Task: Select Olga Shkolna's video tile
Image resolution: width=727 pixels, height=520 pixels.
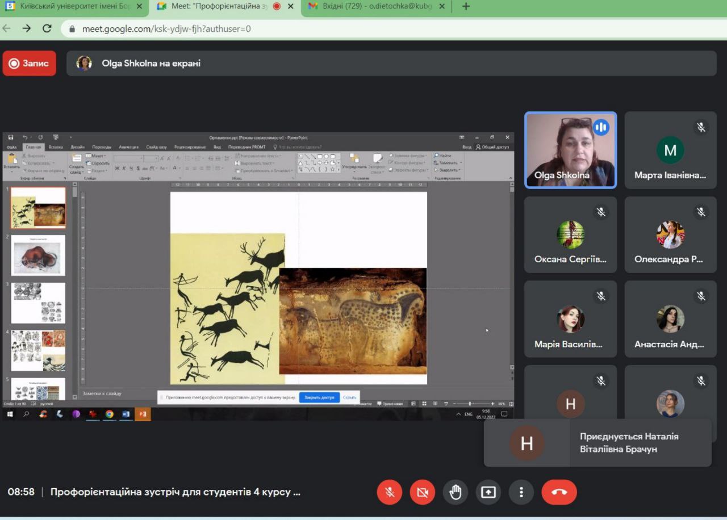Action: pos(570,150)
